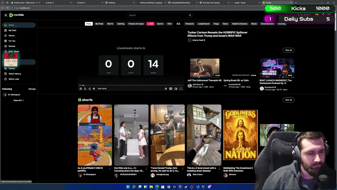Pause the video player
The height and width of the screenshot is (190, 337).
tap(81, 89)
